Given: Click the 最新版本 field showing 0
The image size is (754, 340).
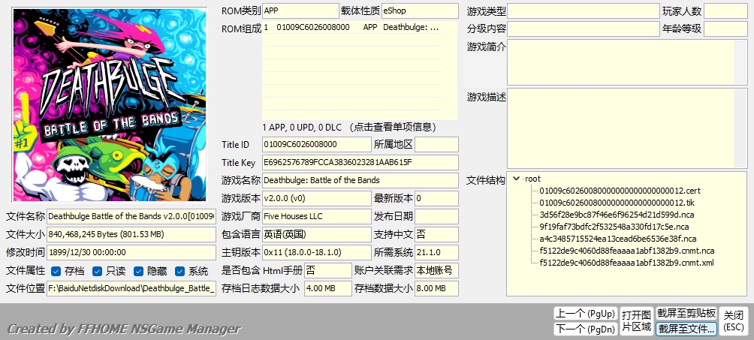Looking at the screenshot, I should (x=436, y=198).
